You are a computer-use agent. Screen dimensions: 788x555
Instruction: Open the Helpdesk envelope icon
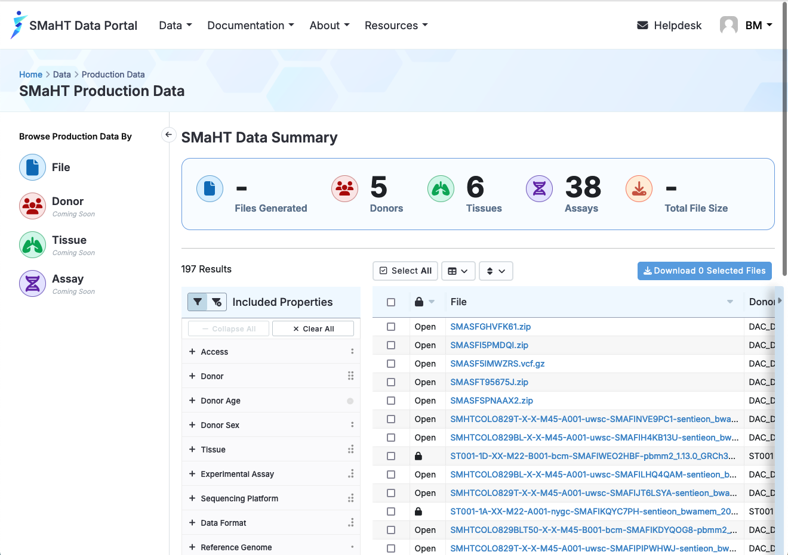(x=642, y=25)
